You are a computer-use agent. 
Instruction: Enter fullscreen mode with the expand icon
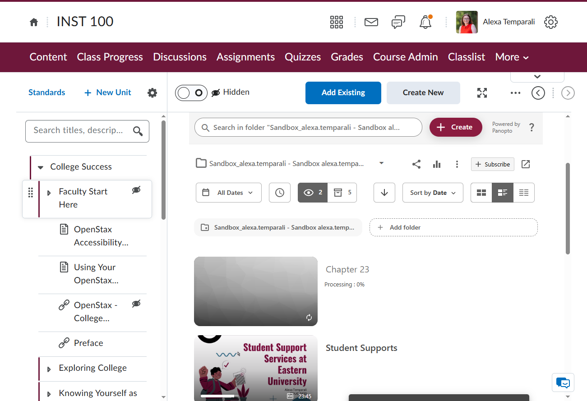coord(482,93)
